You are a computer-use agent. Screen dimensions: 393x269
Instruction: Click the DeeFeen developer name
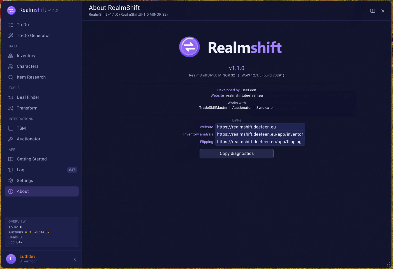[249, 90]
